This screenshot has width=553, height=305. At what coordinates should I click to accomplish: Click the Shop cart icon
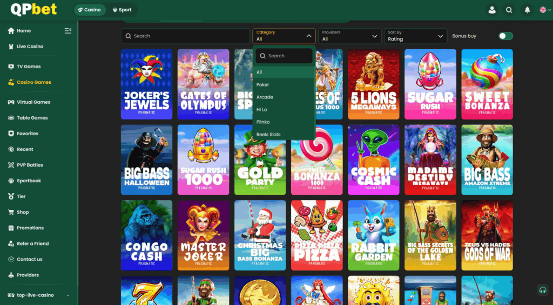point(11,212)
